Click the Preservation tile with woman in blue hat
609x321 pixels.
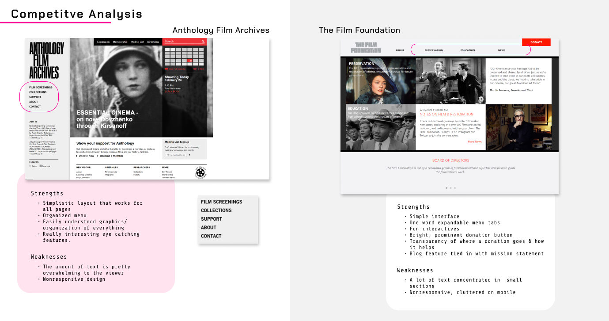click(x=381, y=81)
